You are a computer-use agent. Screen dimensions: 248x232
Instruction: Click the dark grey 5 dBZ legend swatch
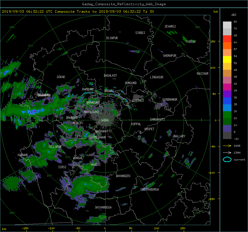tap(227, 135)
